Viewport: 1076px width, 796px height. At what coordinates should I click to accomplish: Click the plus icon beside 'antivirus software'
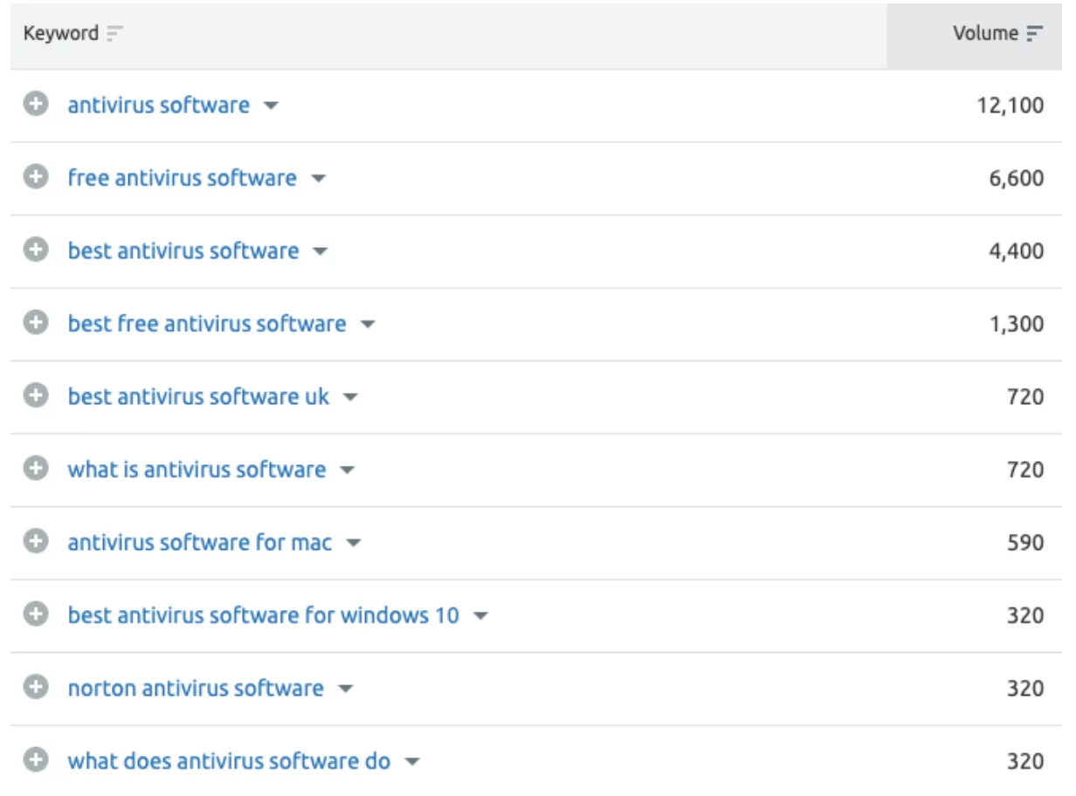tap(36, 106)
